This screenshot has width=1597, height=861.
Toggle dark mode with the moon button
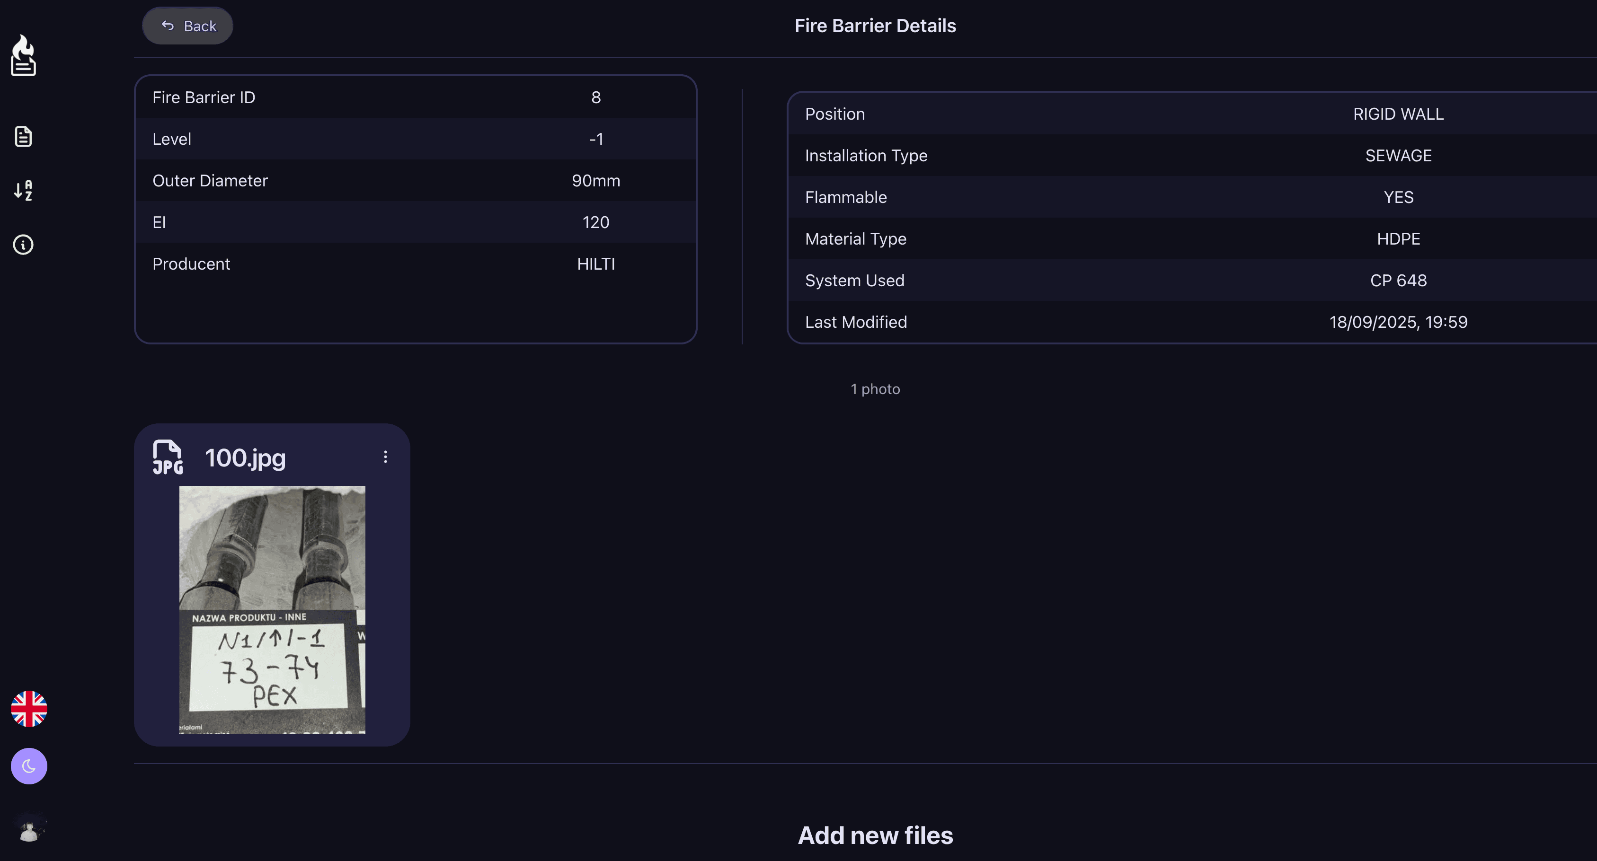pyautogui.click(x=28, y=765)
